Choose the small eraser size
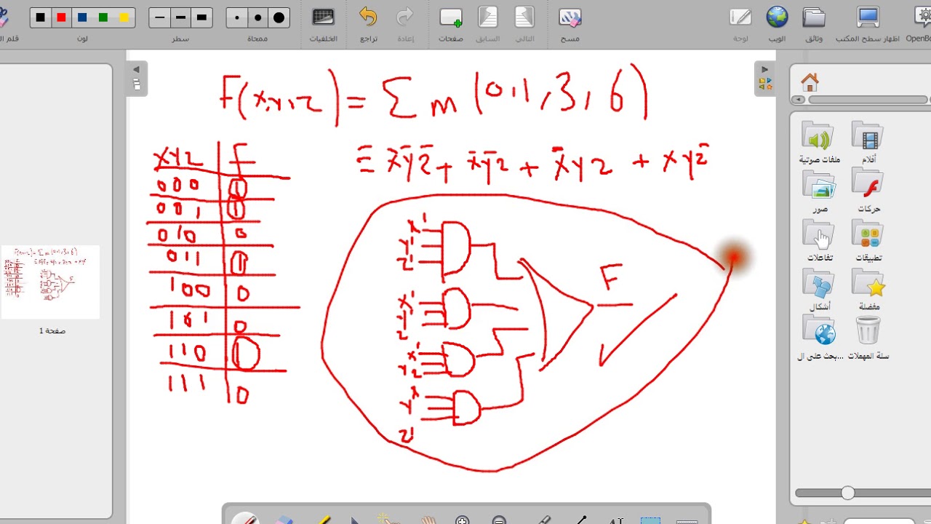Image resolution: width=931 pixels, height=524 pixels. pyautogui.click(x=237, y=18)
